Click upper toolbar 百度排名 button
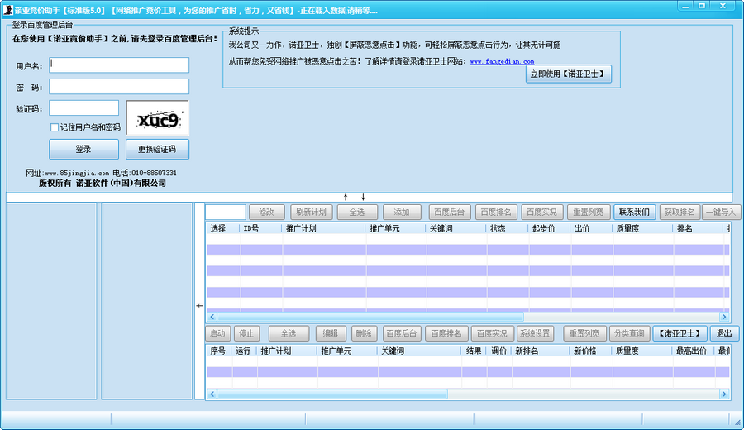744x430 pixels. pos(496,213)
